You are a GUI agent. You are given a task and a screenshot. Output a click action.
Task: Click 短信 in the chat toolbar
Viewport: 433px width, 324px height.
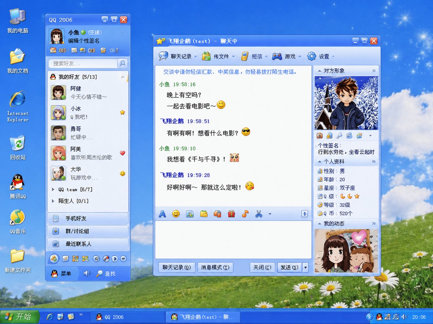coord(254,56)
